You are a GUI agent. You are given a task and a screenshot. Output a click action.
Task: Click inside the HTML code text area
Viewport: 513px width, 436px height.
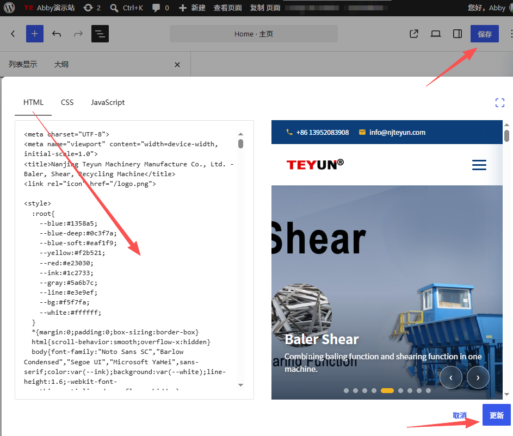point(134,260)
